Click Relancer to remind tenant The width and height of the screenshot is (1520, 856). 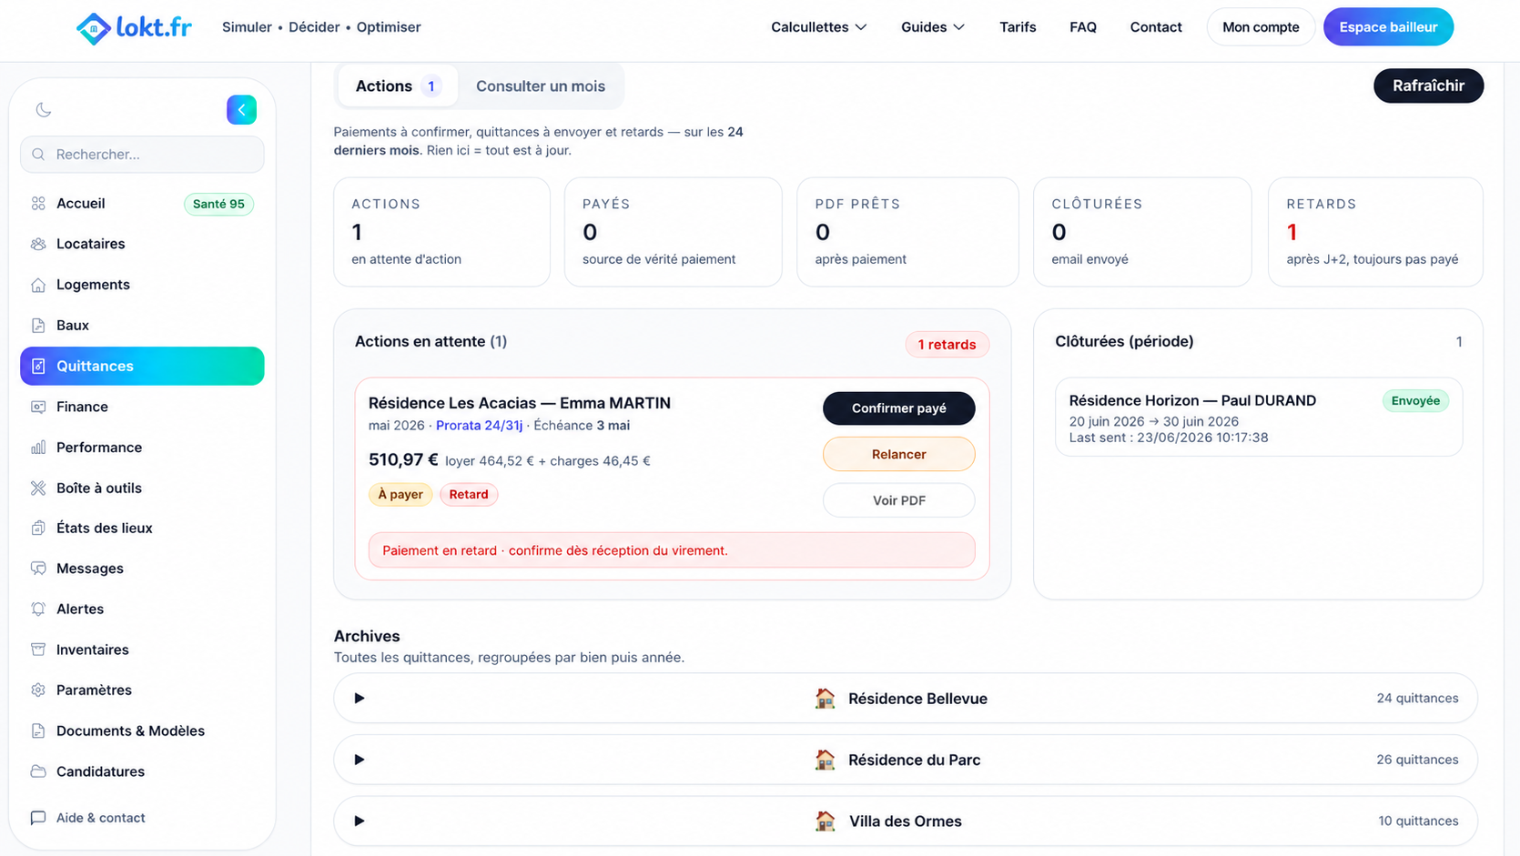898,455
